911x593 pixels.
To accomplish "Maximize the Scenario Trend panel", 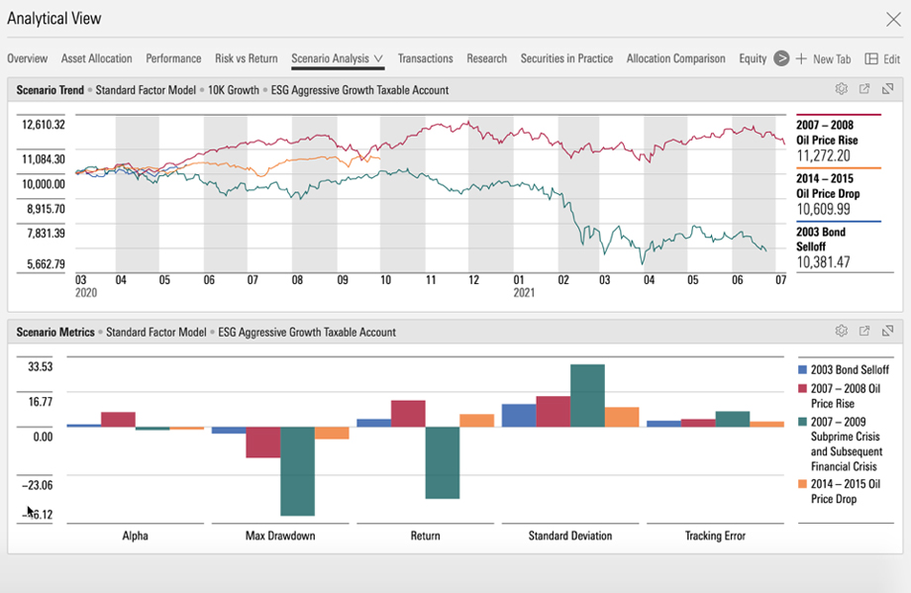I will [x=887, y=89].
